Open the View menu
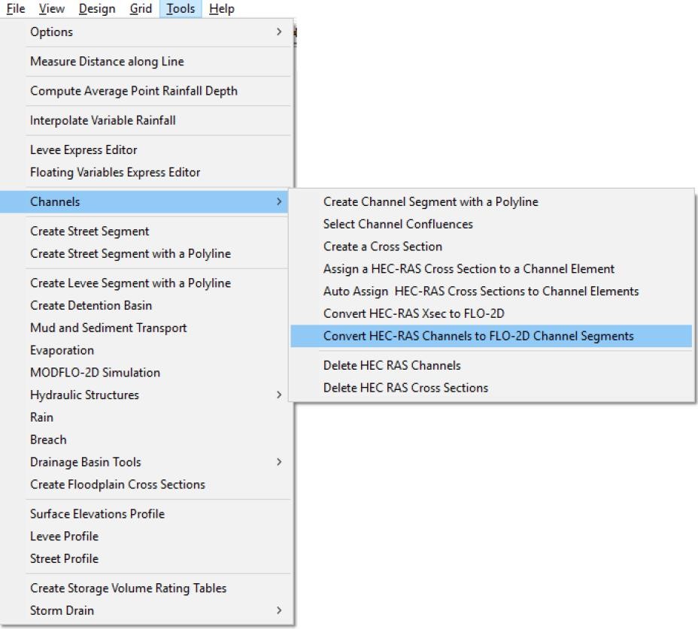The image size is (698, 629). 51,9
